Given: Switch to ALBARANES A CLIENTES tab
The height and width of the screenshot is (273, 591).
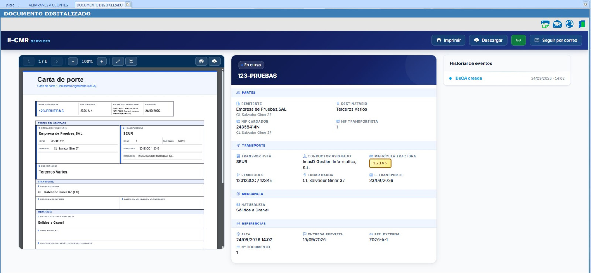Looking at the screenshot, I should [48, 5].
